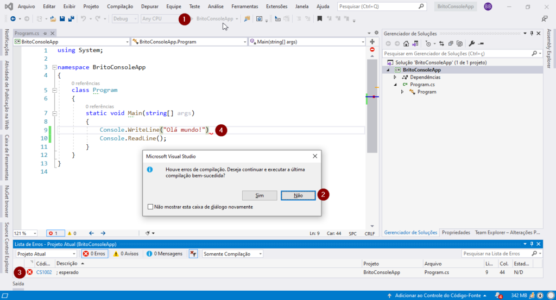Image resolution: width=556 pixels, height=300 pixels.
Task: Collapse all in Solution Explorer toolbar
Action: point(451,43)
